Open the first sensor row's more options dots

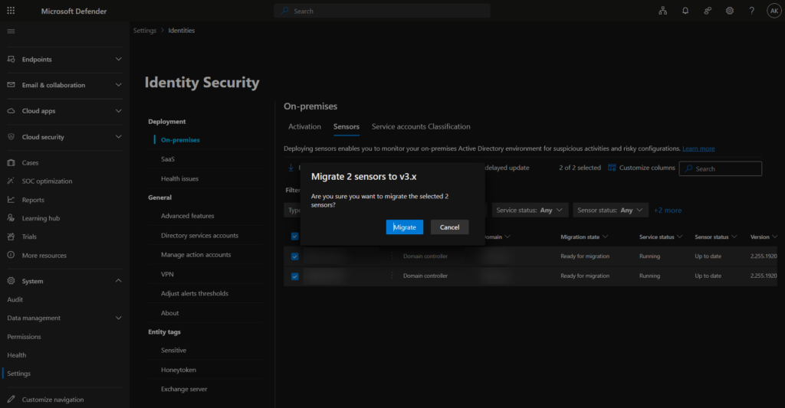tap(392, 256)
